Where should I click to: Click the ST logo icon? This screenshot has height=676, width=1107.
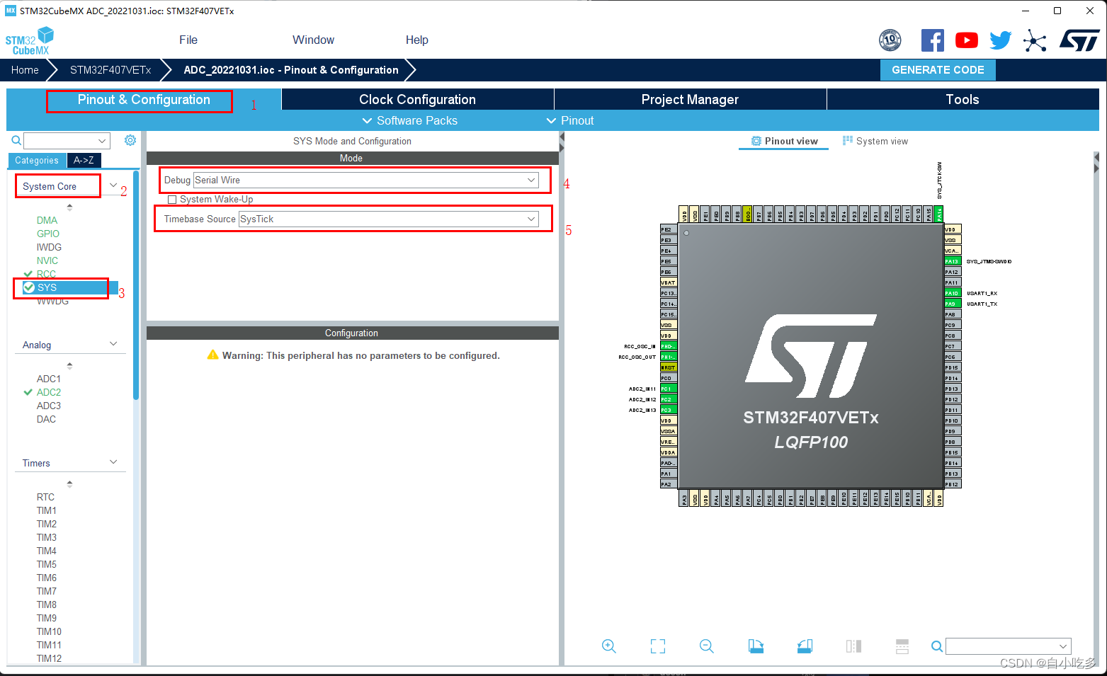click(x=1079, y=40)
